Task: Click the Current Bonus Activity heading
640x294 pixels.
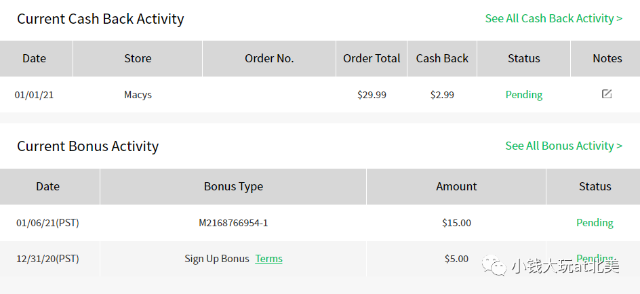Action: pyautogui.click(x=87, y=146)
